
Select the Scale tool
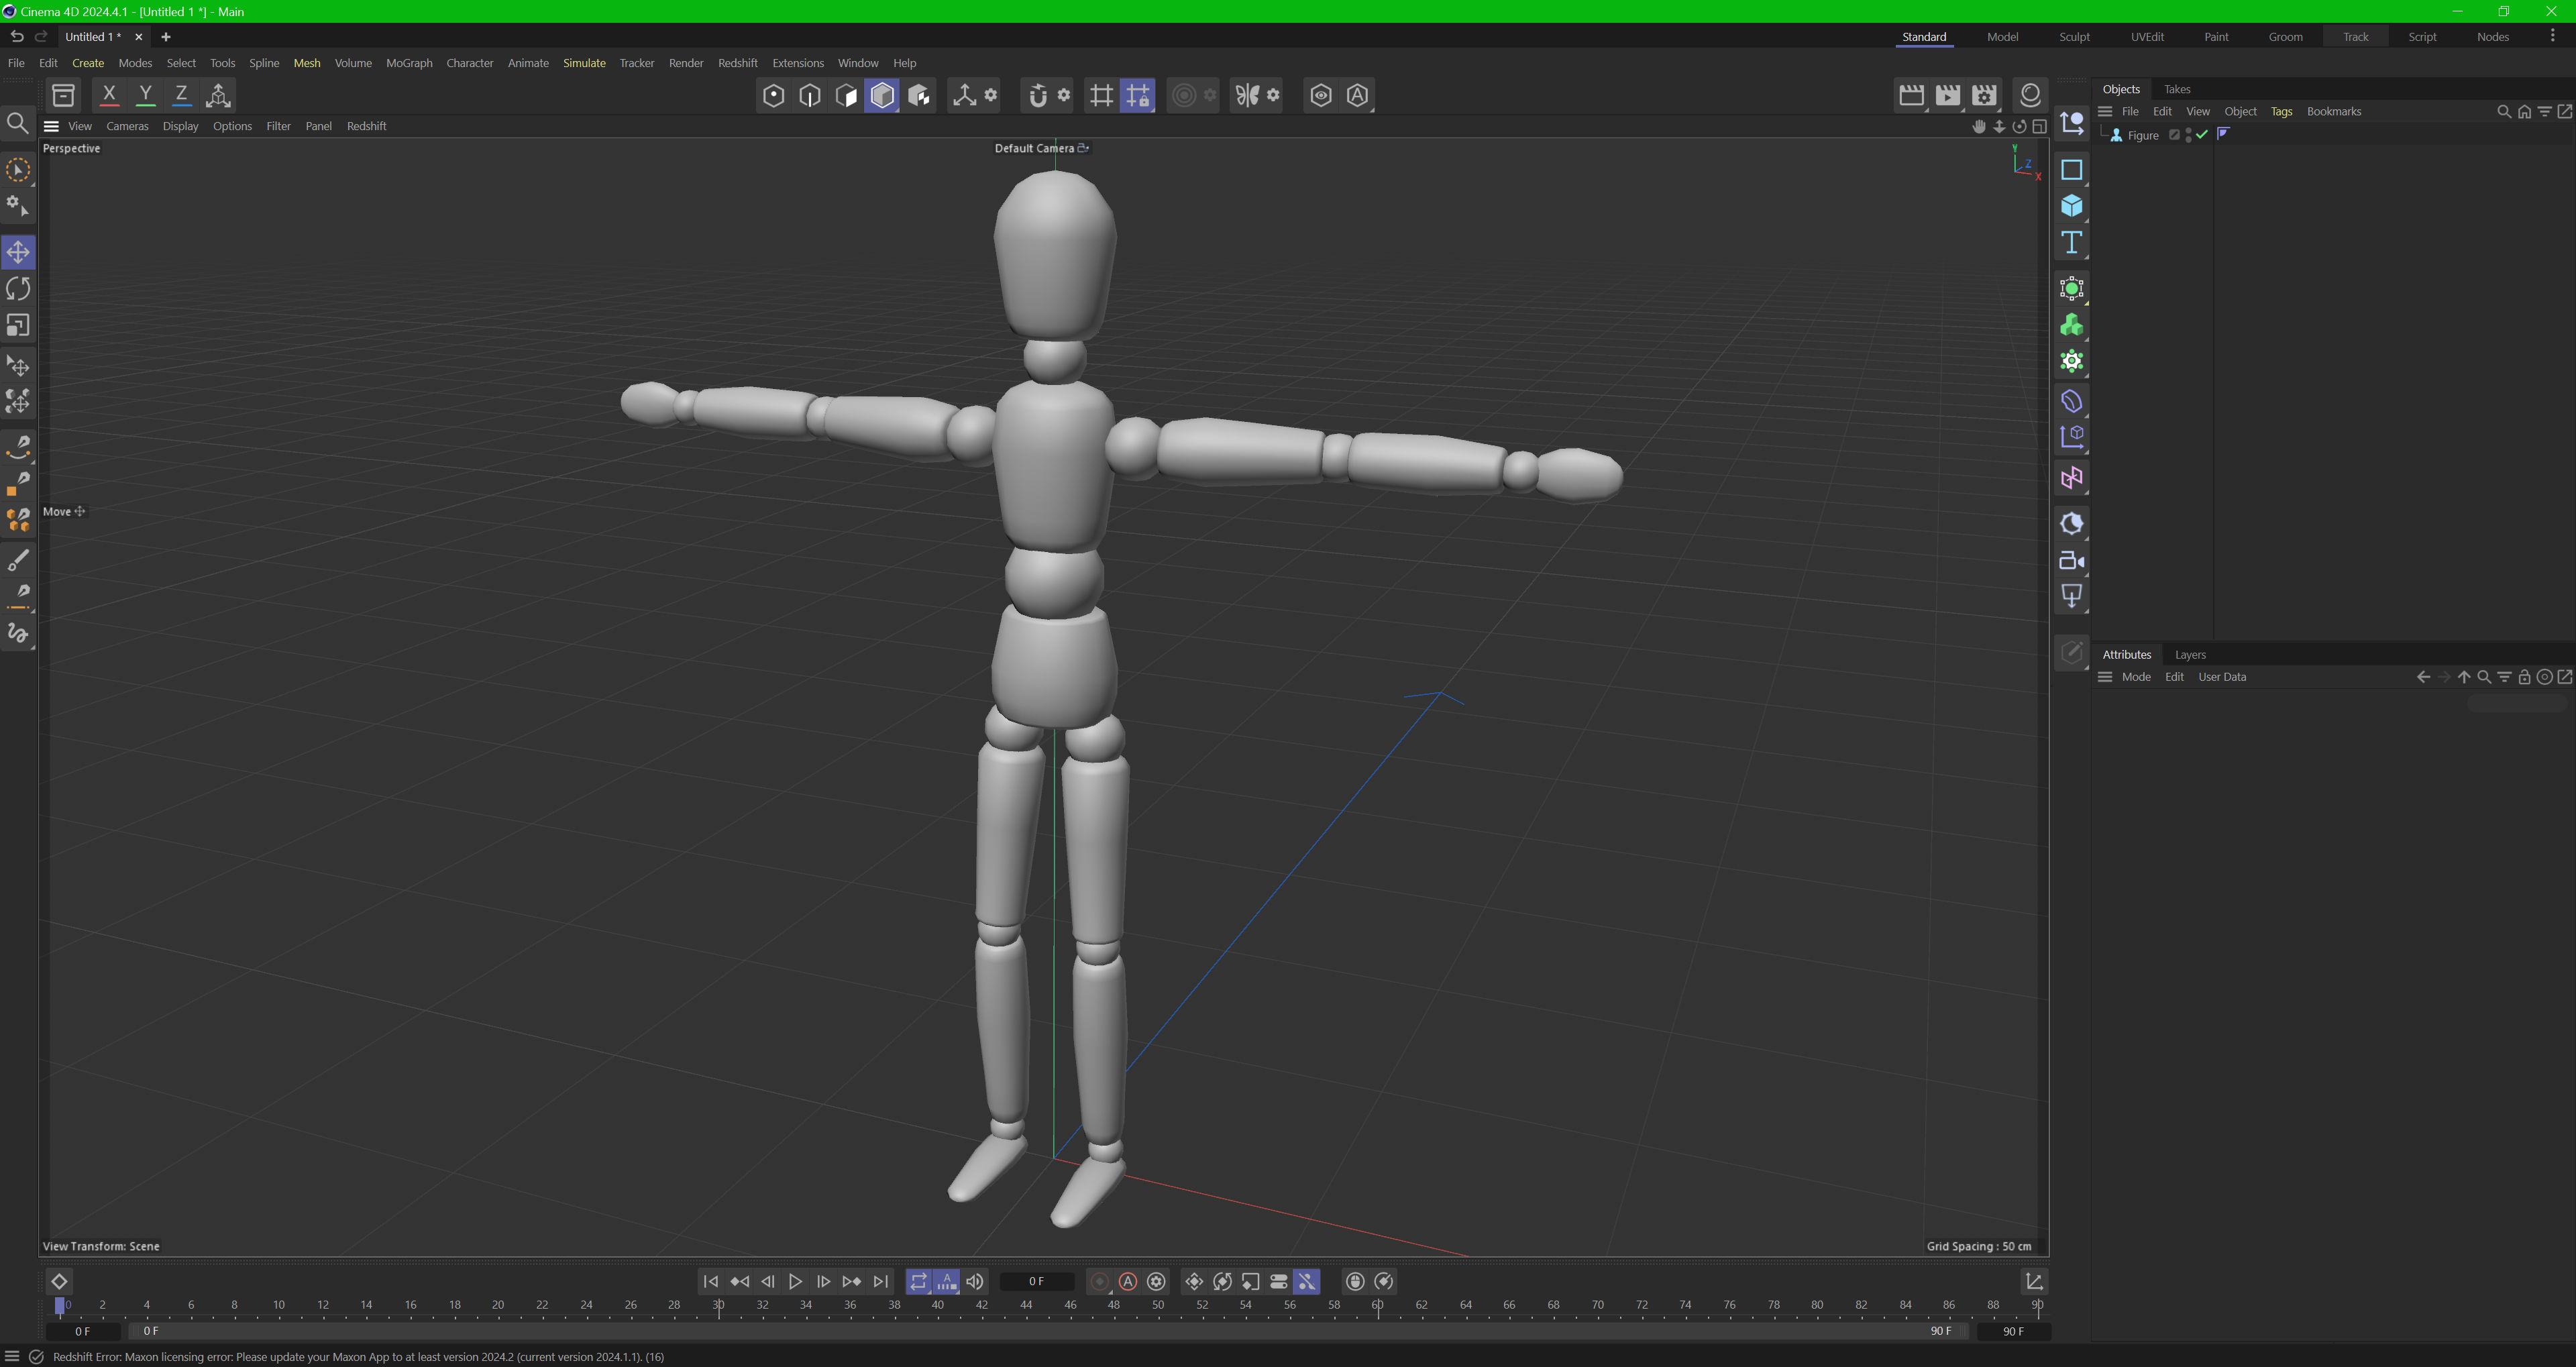pos(18,326)
